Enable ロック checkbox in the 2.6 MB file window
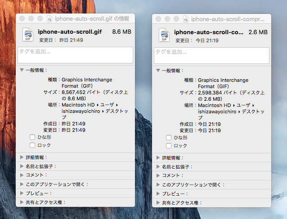 pos(169,145)
